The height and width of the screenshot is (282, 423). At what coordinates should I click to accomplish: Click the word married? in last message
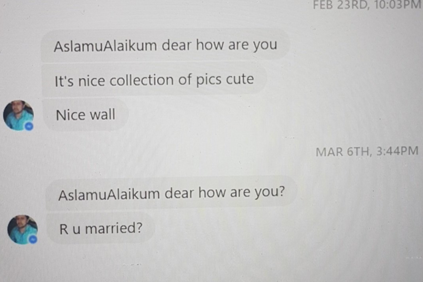point(114,228)
